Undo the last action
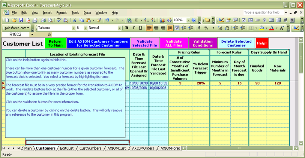The image size is (305, 158). (107, 20)
